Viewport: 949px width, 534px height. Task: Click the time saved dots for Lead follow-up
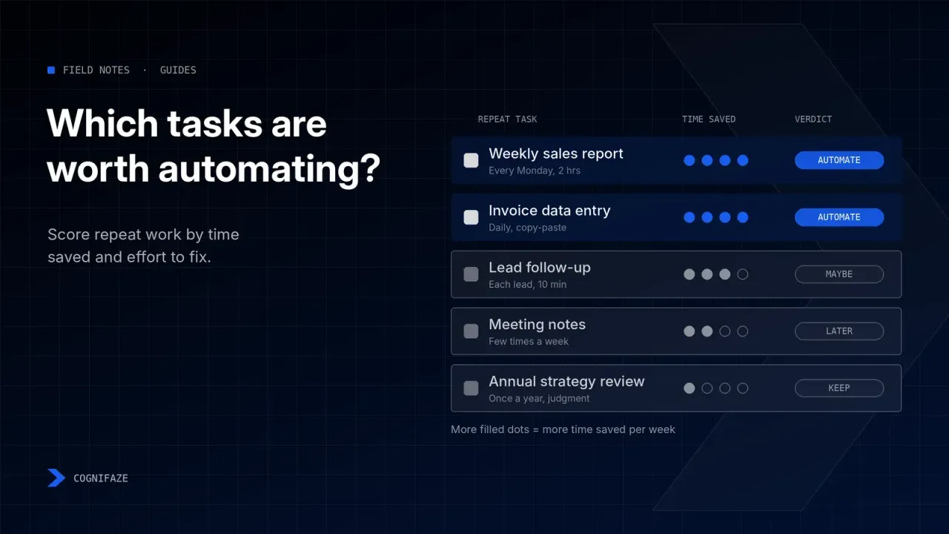(x=716, y=274)
